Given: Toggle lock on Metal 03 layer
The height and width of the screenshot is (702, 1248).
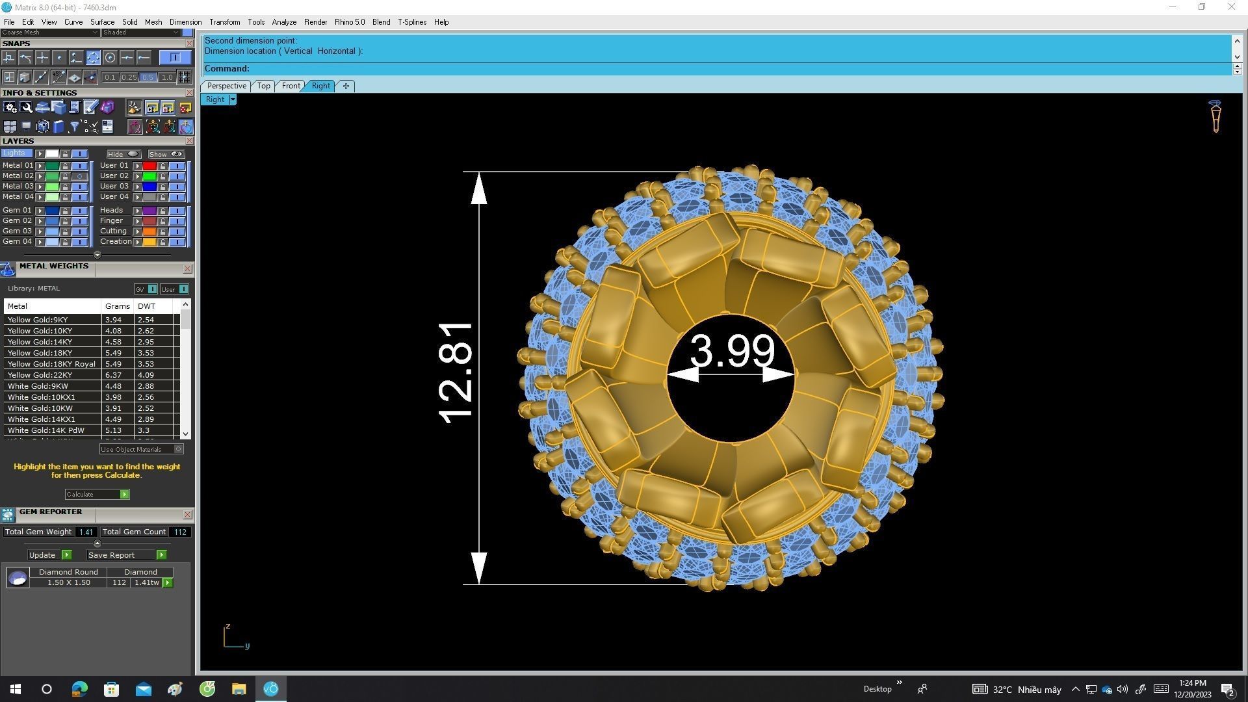Looking at the screenshot, I should [x=65, y=187].
